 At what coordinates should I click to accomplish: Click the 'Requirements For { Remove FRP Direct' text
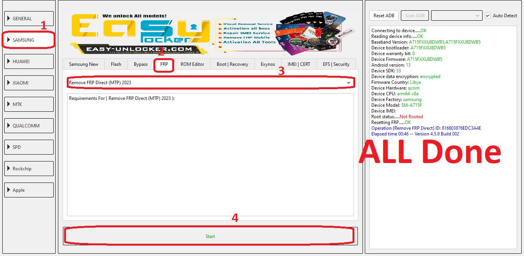point(122,98)
